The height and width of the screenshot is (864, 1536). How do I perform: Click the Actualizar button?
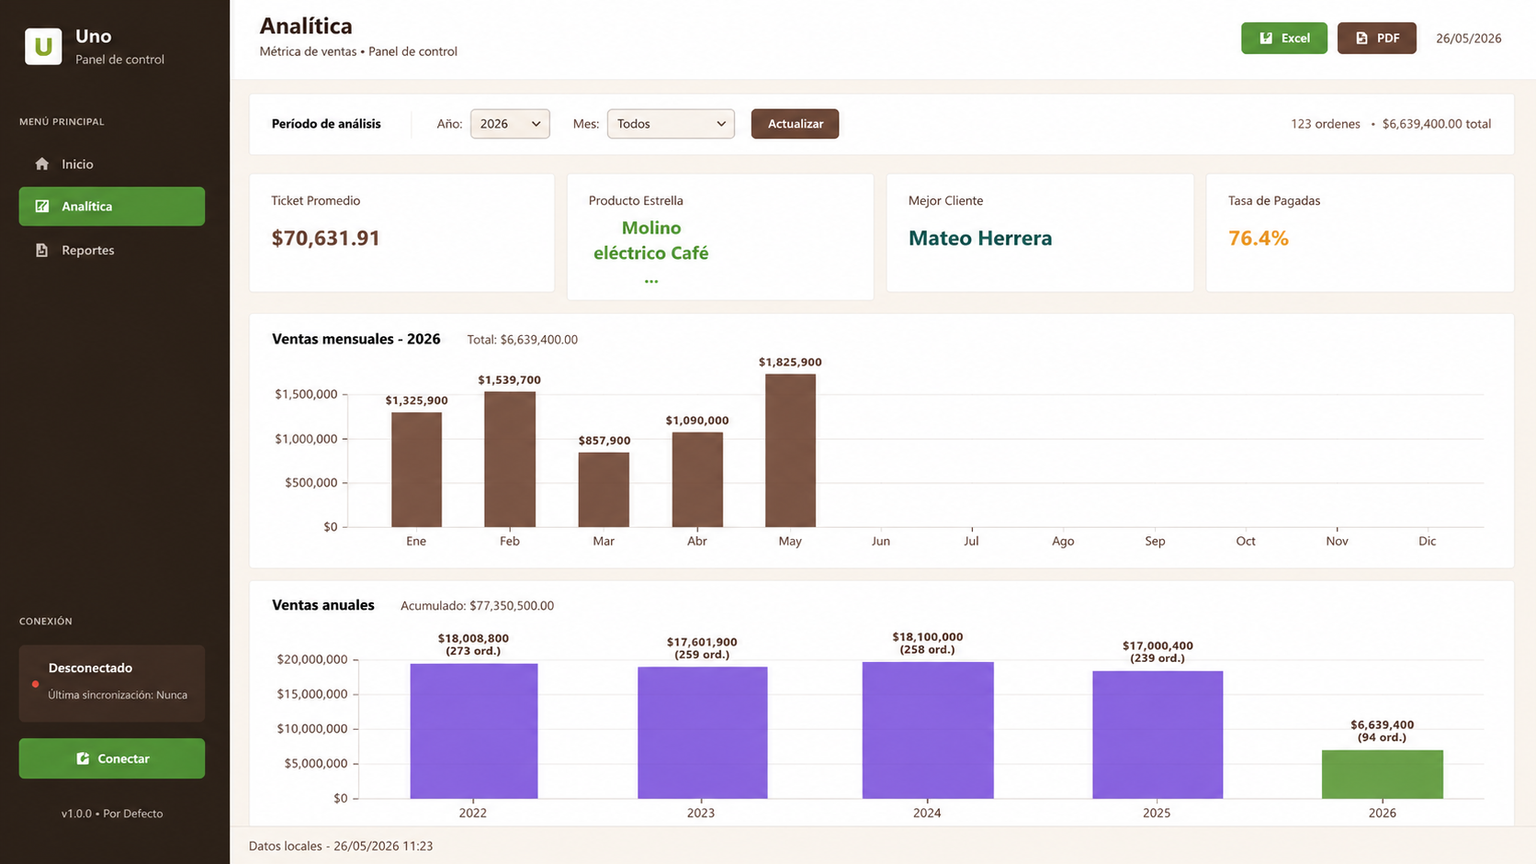point(795,124)
